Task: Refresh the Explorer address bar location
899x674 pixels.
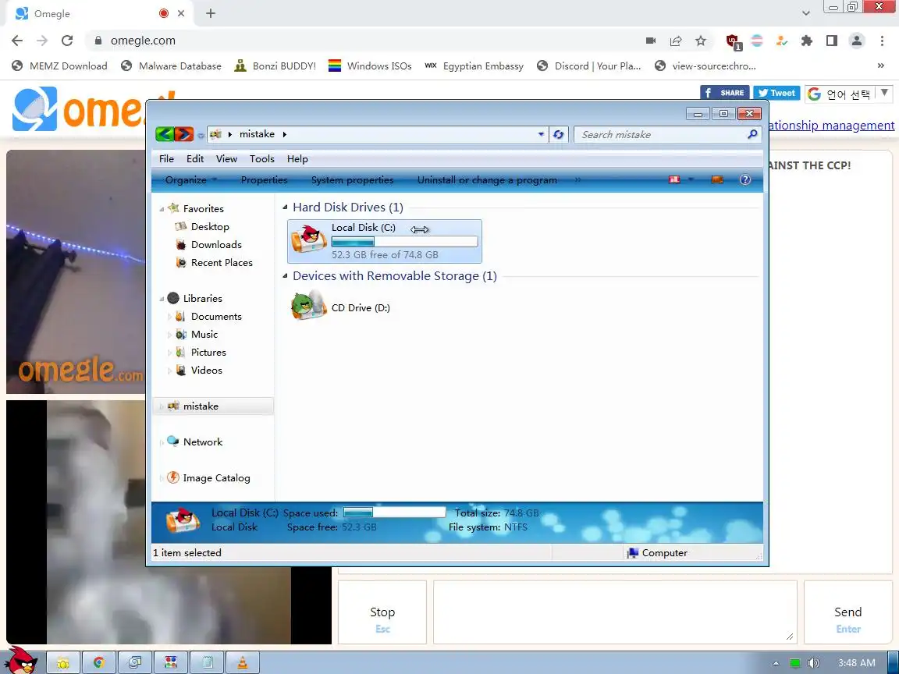Action: [558, 135]
